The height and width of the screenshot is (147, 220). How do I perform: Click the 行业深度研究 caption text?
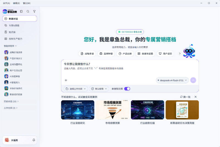pyautogui.click(x=78, y=123)
